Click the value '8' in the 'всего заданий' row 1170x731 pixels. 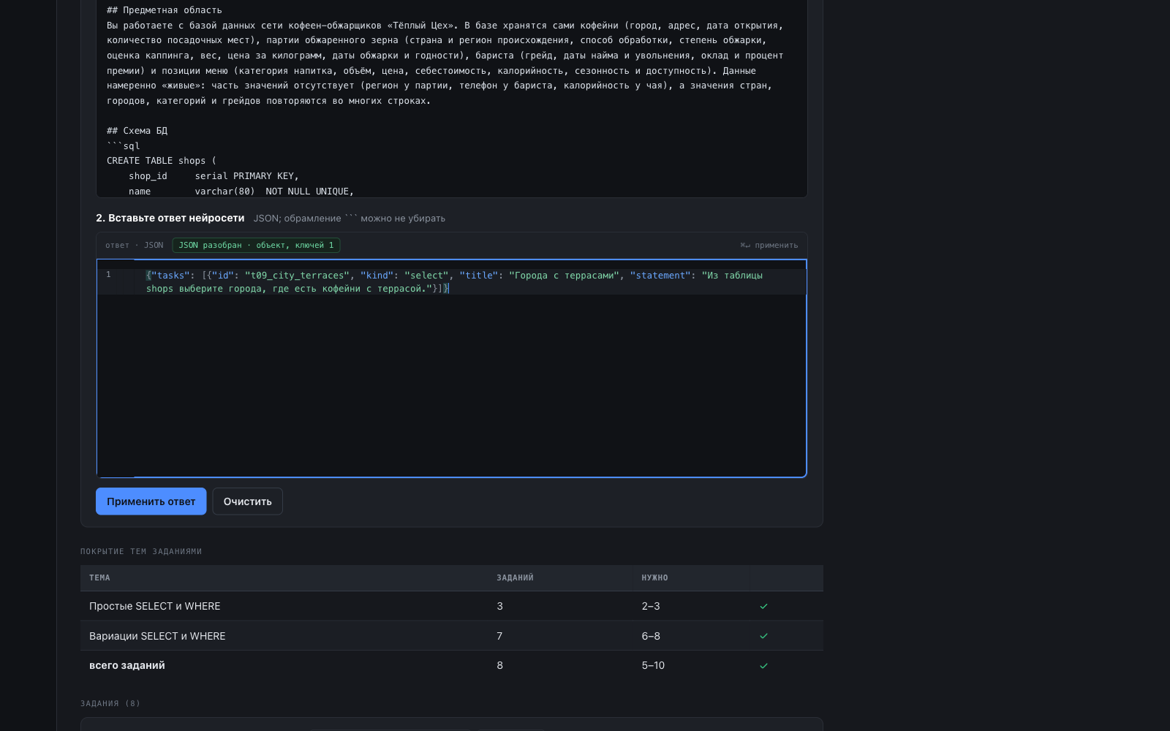499,665
